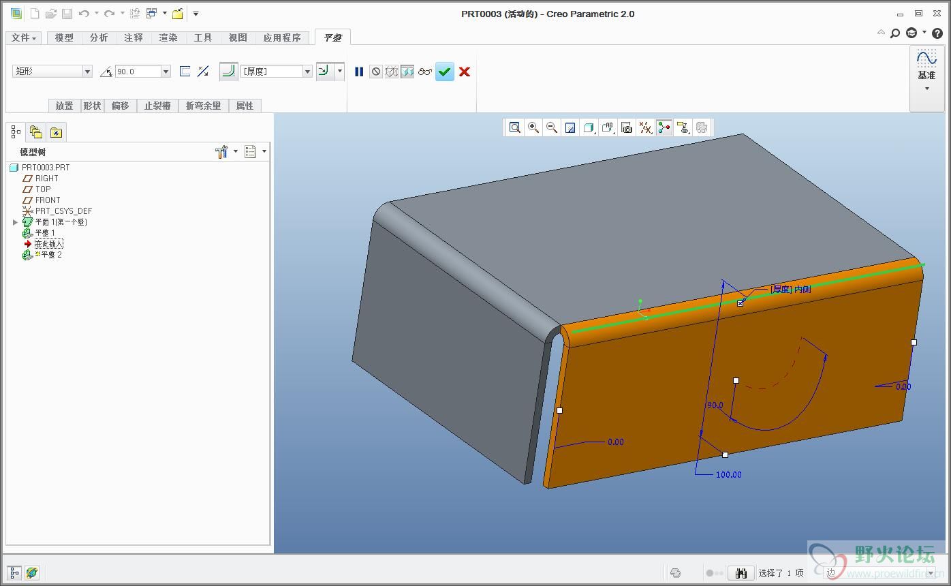Toggle the no preview mode icon
The image size is (951, 586).
[x=376, y=72]
